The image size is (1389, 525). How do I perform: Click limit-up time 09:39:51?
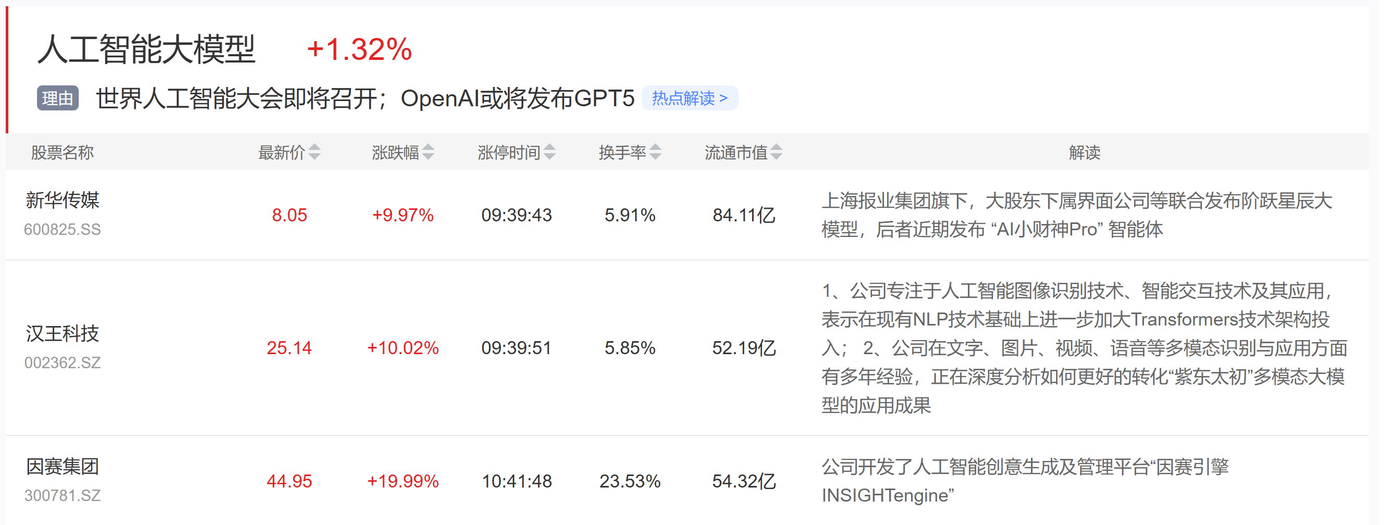pyautogui.click(x=517, y=348)
